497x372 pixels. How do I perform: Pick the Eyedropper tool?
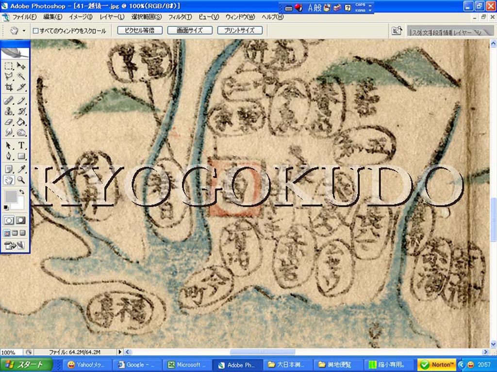pyautogui.click(x=21, y=170)
